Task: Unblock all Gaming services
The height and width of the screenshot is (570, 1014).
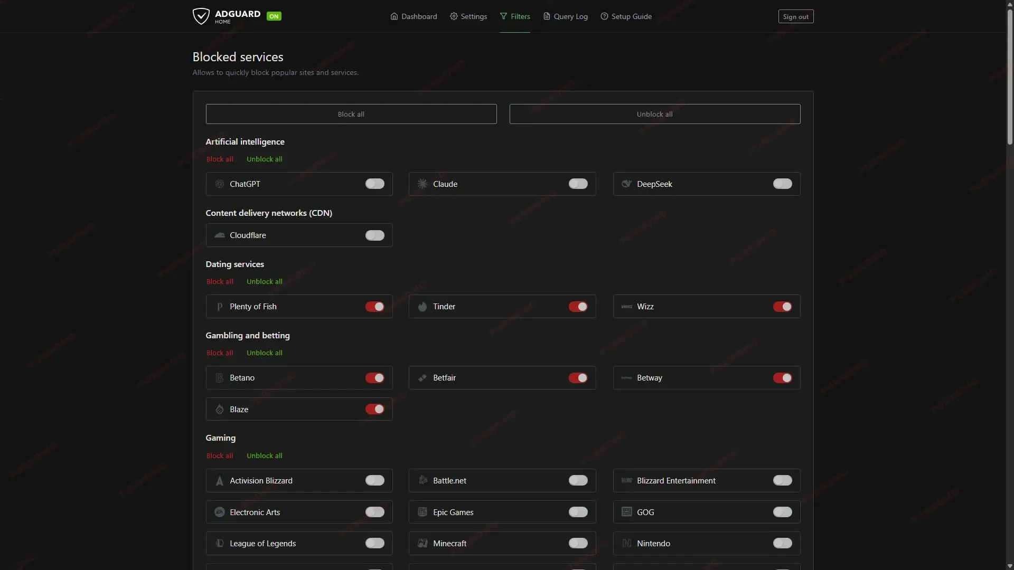Action: [x=265, y=455]
